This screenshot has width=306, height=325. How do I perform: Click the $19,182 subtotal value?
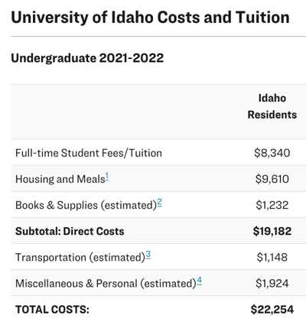coord(272,231)
